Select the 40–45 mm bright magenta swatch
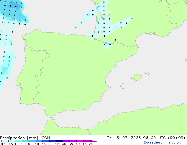This screenshot has width=187, height=145. [80, 141]
